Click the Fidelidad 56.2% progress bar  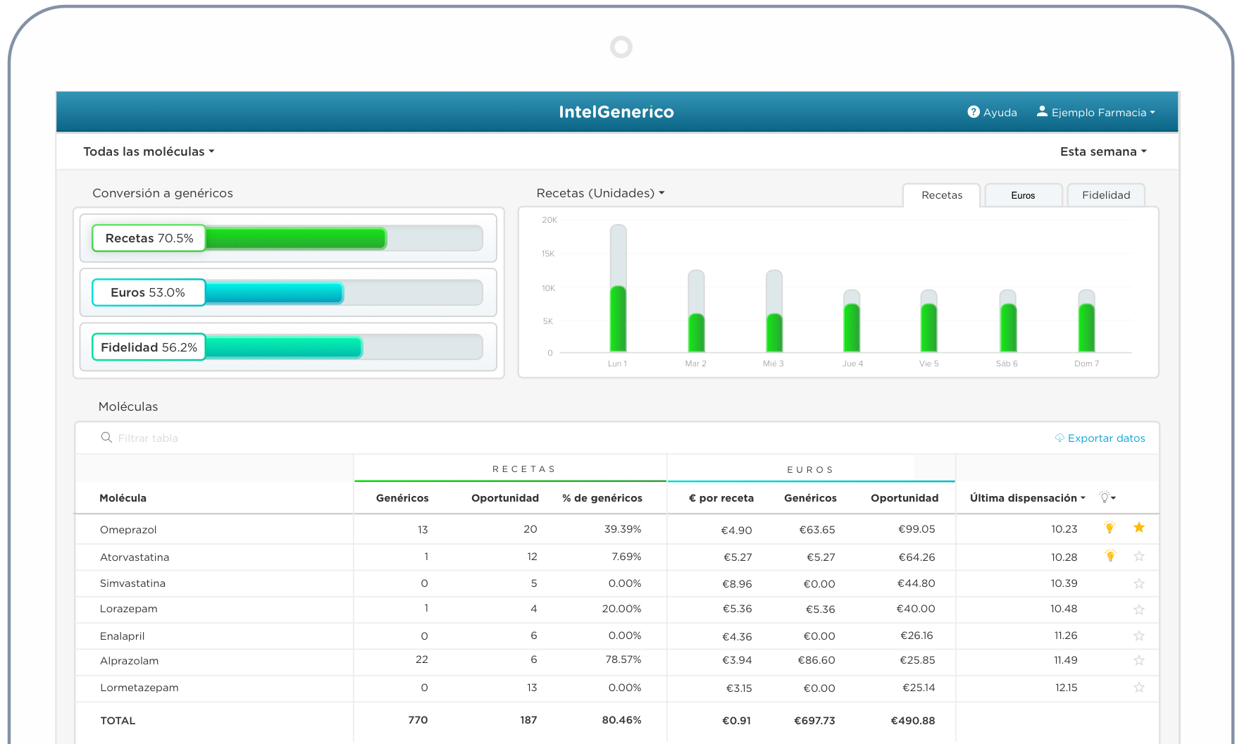pyautogui.click(x=287, y=347)
